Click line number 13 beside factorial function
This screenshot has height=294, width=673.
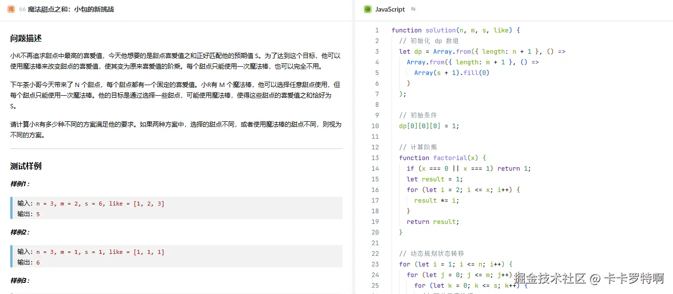tap(375, 158)
